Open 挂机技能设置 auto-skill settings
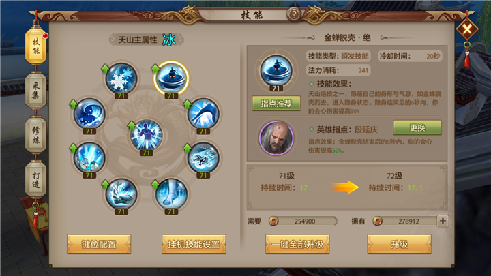491x276 pixels. coord(194,244)
